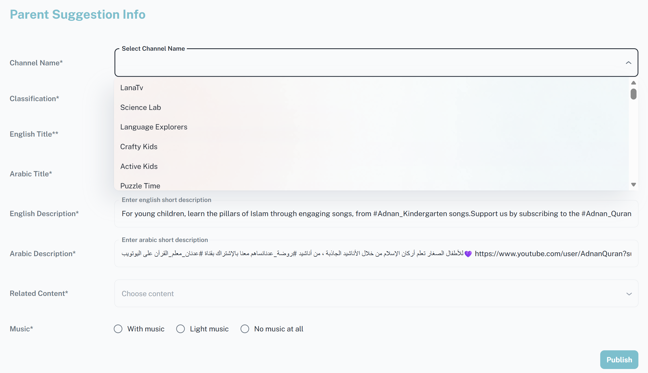Focus the English short description field
648x373 pixels.
(x=376, y=214)
